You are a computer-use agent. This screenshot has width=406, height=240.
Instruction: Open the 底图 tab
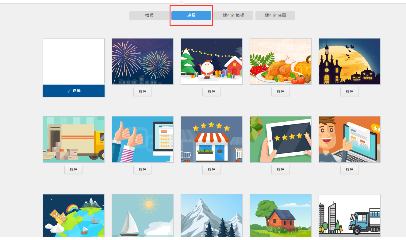point(191,16)
